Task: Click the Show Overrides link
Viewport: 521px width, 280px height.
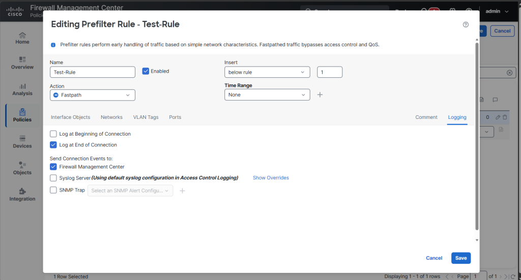Action: click(271, 178)
